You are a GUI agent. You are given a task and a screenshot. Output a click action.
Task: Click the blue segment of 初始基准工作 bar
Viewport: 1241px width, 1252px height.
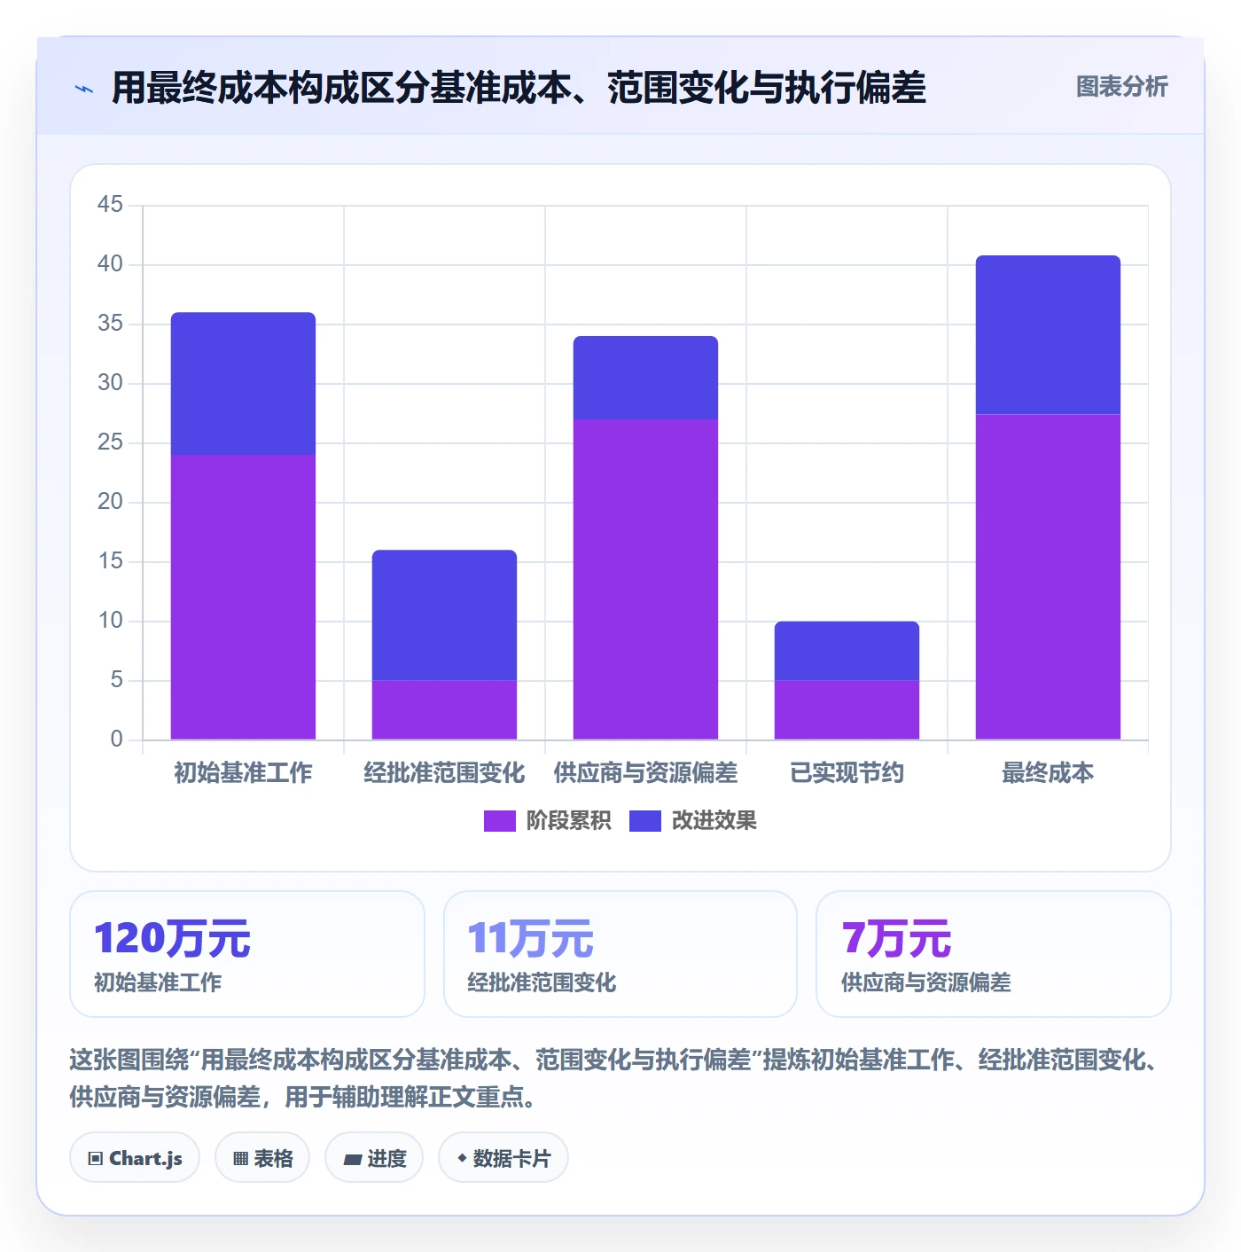pos(243,384)
